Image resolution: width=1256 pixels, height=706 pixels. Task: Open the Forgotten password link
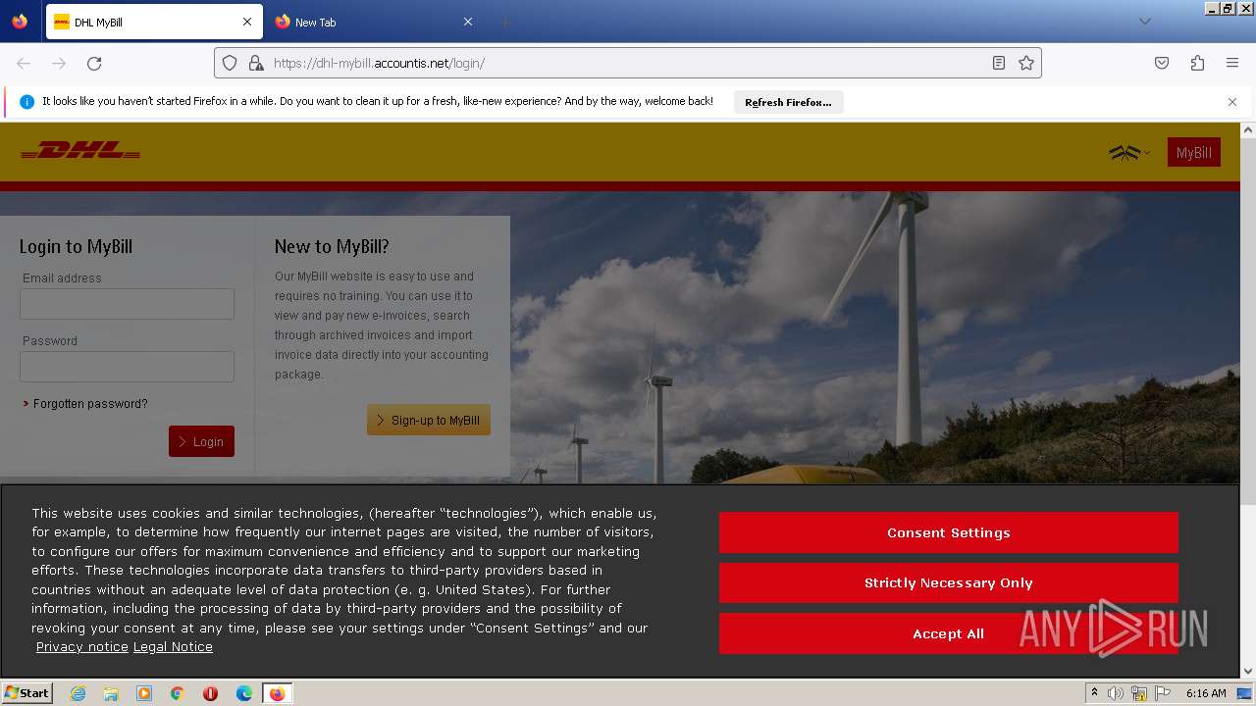(90, 404)
